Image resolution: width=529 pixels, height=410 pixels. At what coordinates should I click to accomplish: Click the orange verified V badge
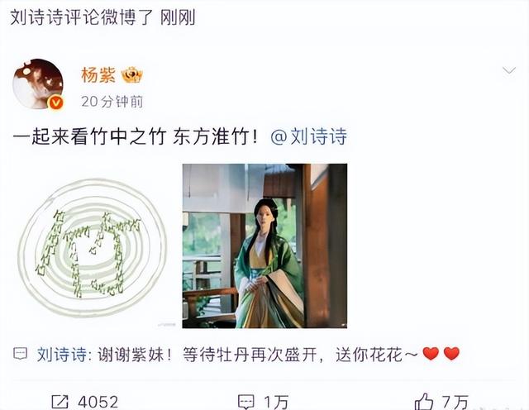(x=56, y=102)
